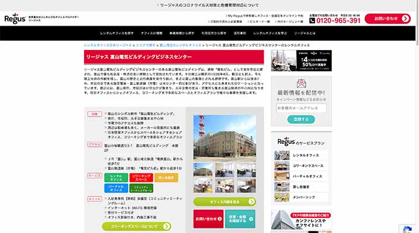Click breadcrumb レンタルオフィス日本リージャス
The height and width of the screenshot is (233, 419).
point(108,45)
